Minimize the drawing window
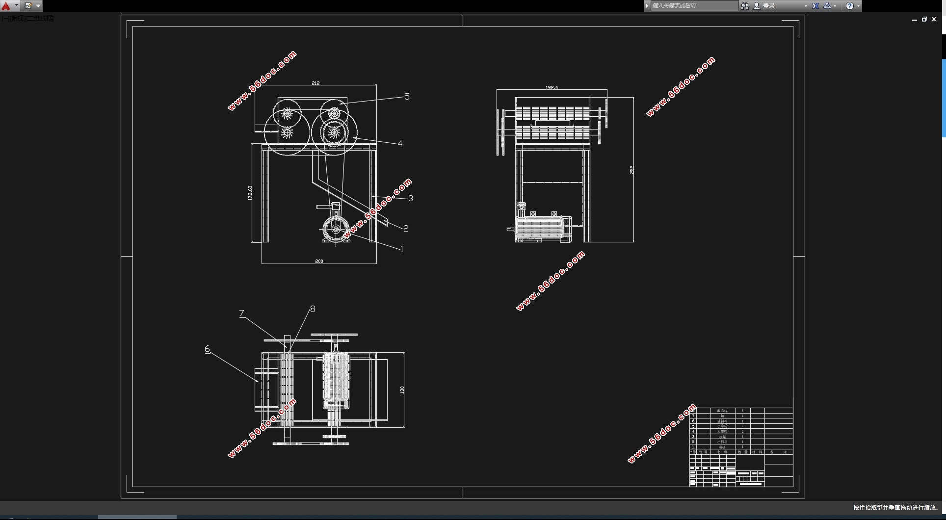Image resolution: width=946 pixels, height=520 pixels. (915, 20)
